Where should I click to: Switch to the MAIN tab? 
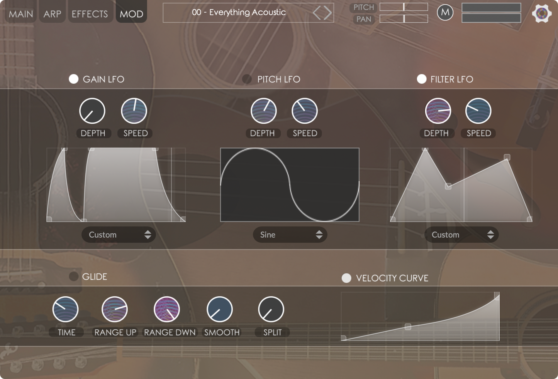pyautogui.click(x=21, y=14)
